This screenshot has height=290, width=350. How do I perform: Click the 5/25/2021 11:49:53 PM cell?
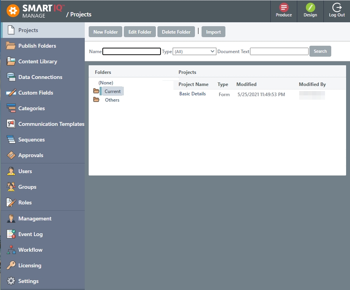click(x=261, y=94)
